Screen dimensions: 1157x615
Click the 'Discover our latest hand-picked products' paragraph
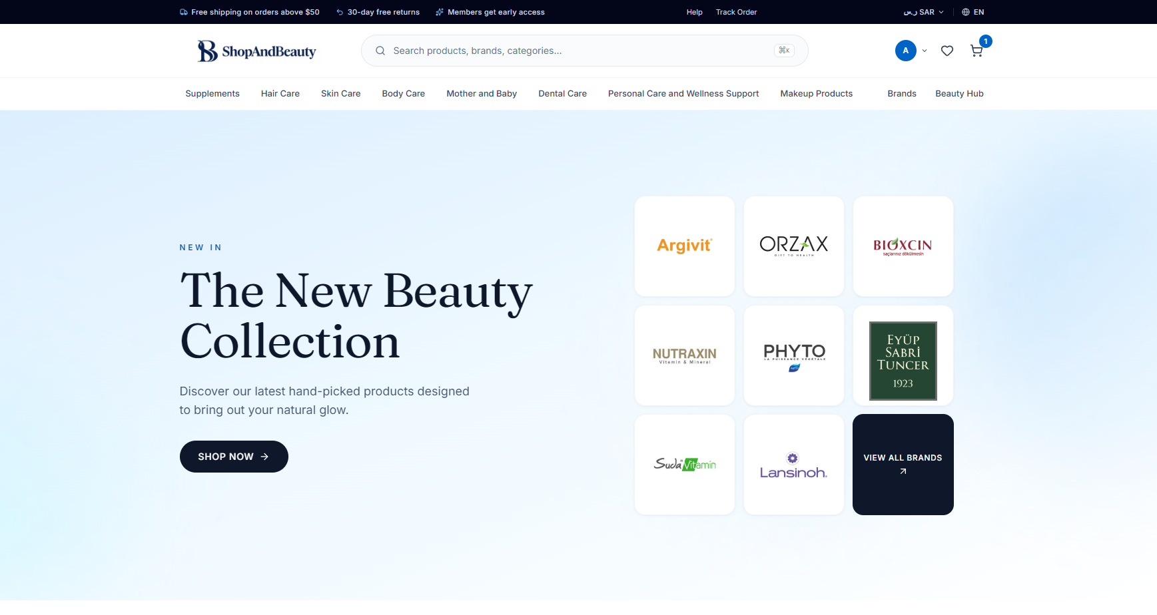324,401
